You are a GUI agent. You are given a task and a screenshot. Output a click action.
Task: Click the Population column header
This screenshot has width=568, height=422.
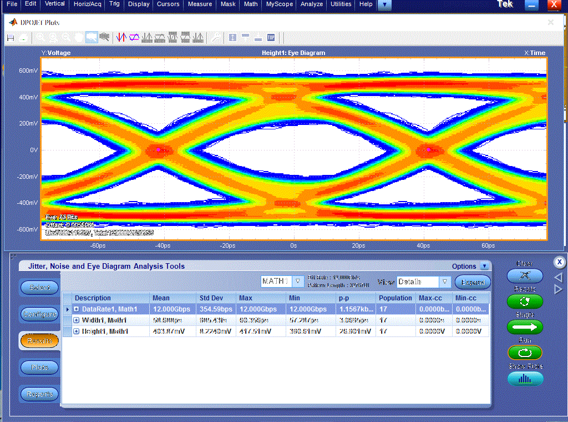(395, 298)
